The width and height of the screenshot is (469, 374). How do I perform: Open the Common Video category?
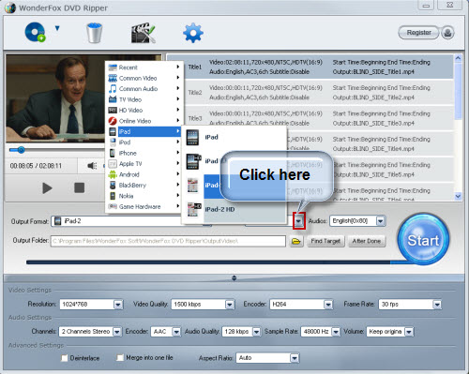click(x=144, y=78)
